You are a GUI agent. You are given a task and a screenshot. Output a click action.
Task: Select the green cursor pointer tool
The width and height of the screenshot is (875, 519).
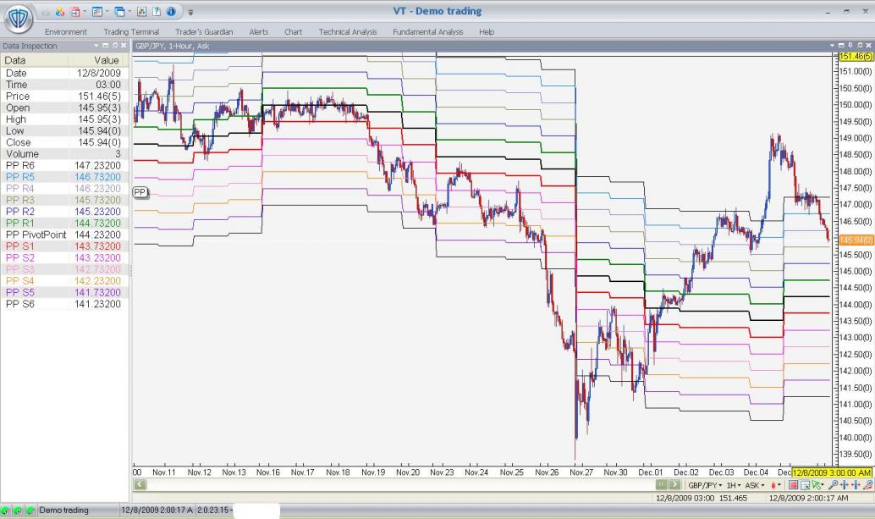[817, 485]
